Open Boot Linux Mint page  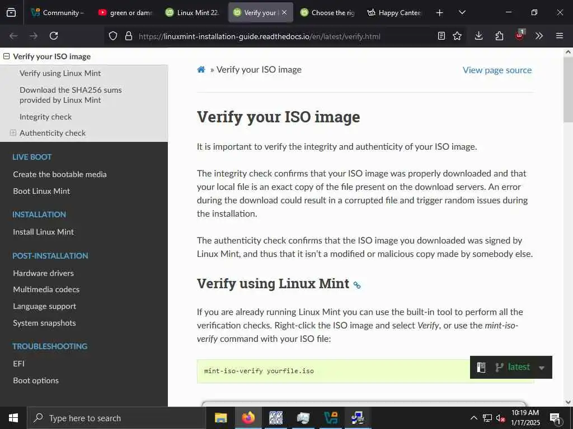(x=41, y=191)
